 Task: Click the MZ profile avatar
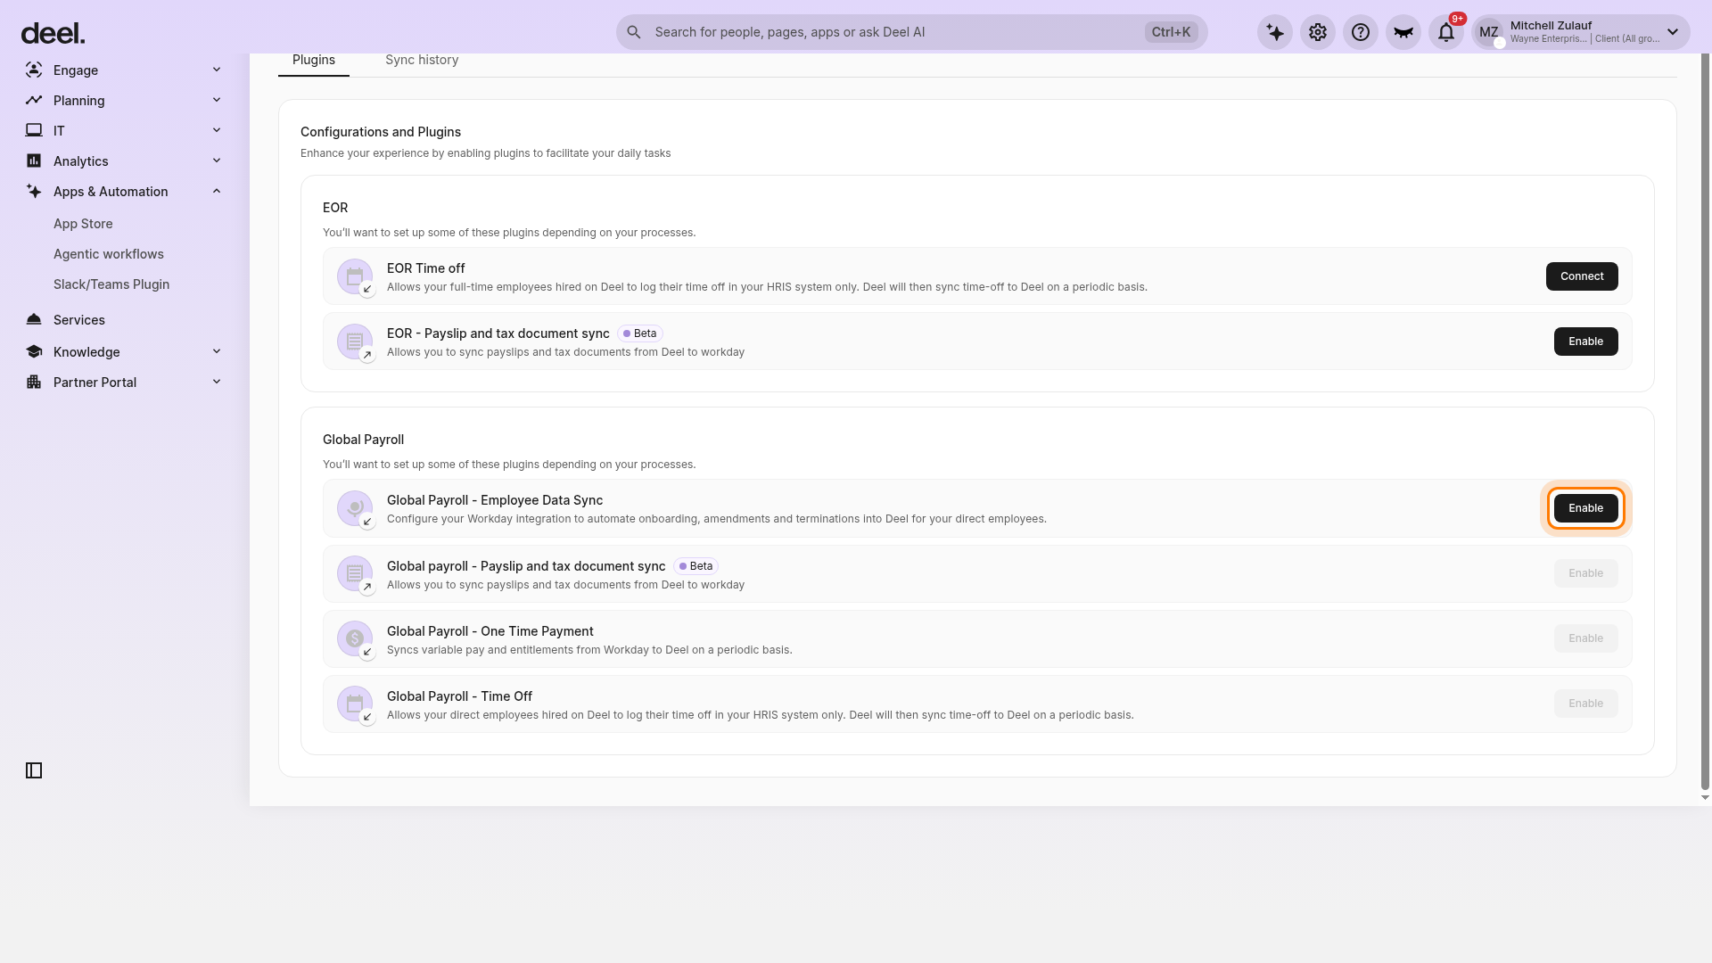(1489, 32)
